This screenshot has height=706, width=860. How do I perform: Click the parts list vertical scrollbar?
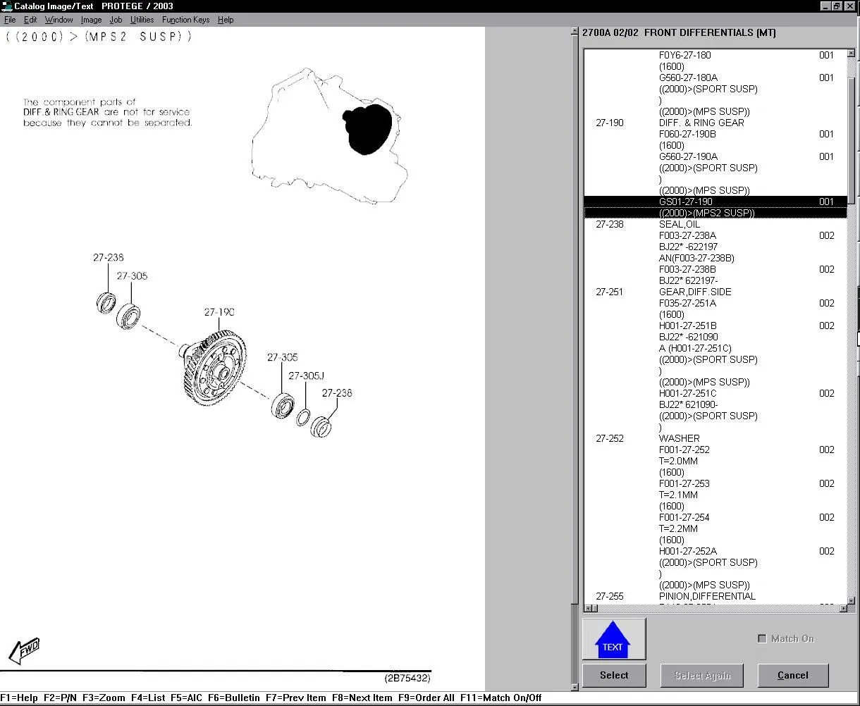[852, 326]
